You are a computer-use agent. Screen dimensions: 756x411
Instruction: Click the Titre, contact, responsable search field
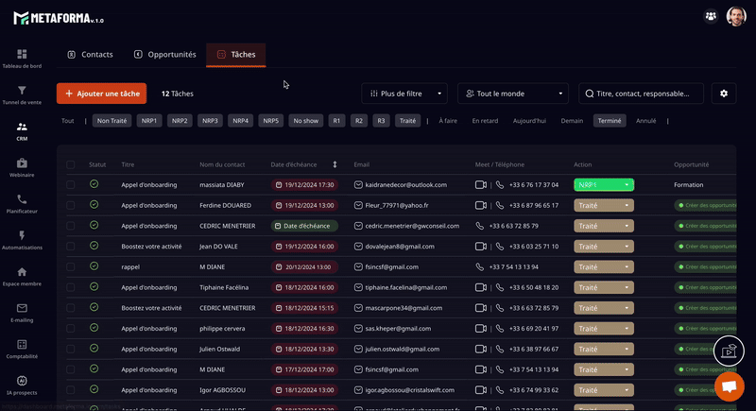point(643,94)
